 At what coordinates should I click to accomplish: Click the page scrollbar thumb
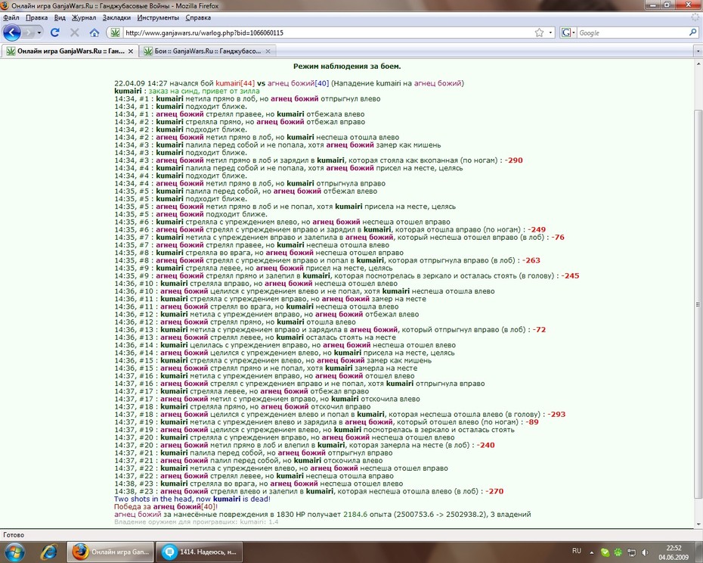click(x=698, y=304)
